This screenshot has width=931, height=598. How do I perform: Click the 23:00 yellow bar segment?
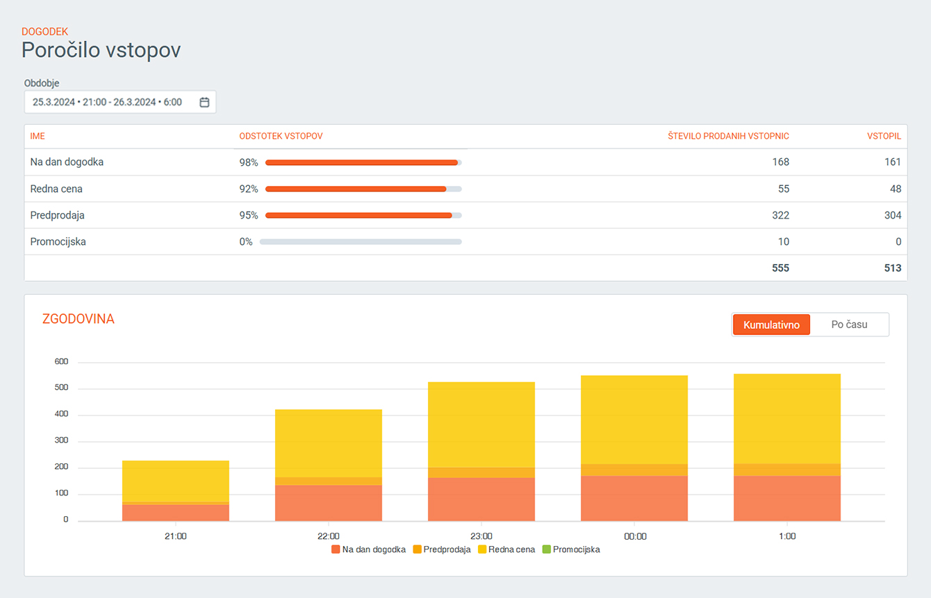(481, 425)
